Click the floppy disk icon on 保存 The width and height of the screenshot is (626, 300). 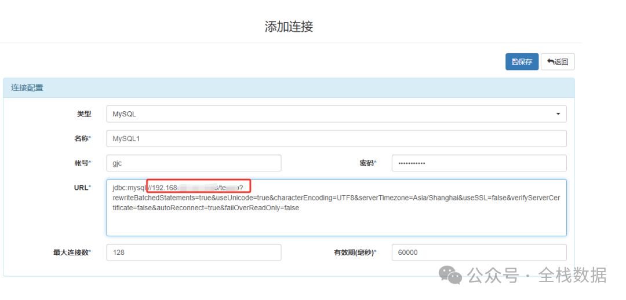point(515,62)
